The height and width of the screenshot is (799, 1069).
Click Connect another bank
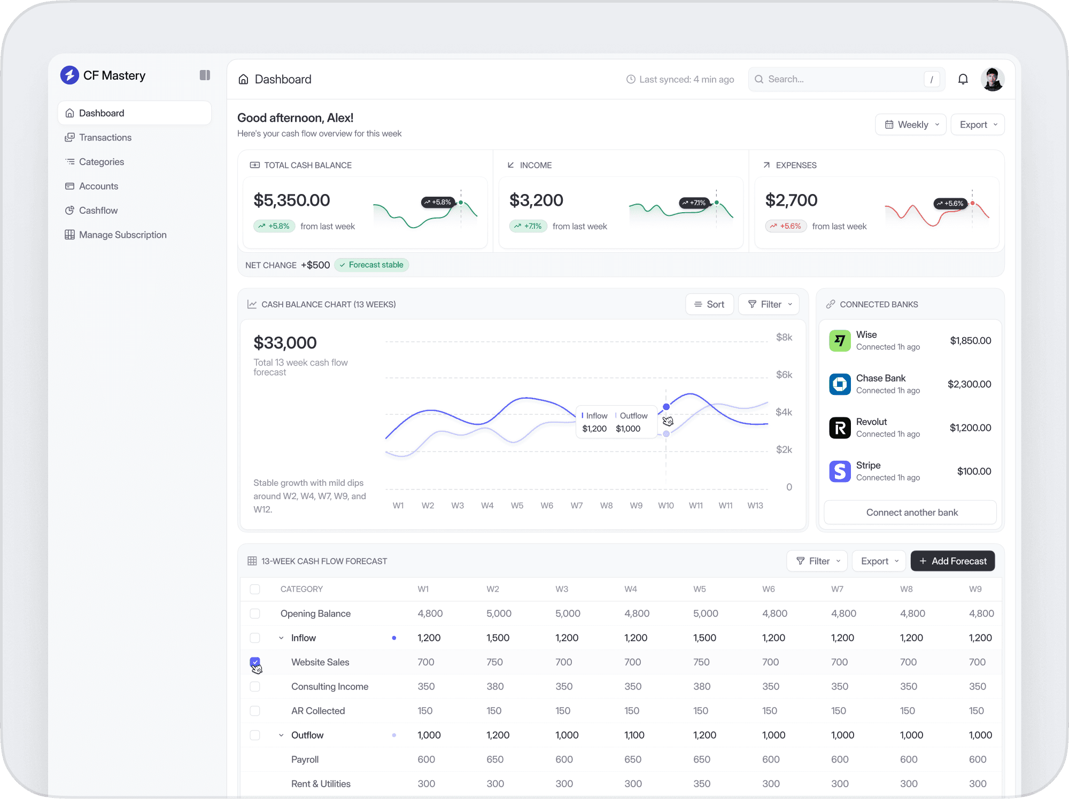(x=911, y=513)
